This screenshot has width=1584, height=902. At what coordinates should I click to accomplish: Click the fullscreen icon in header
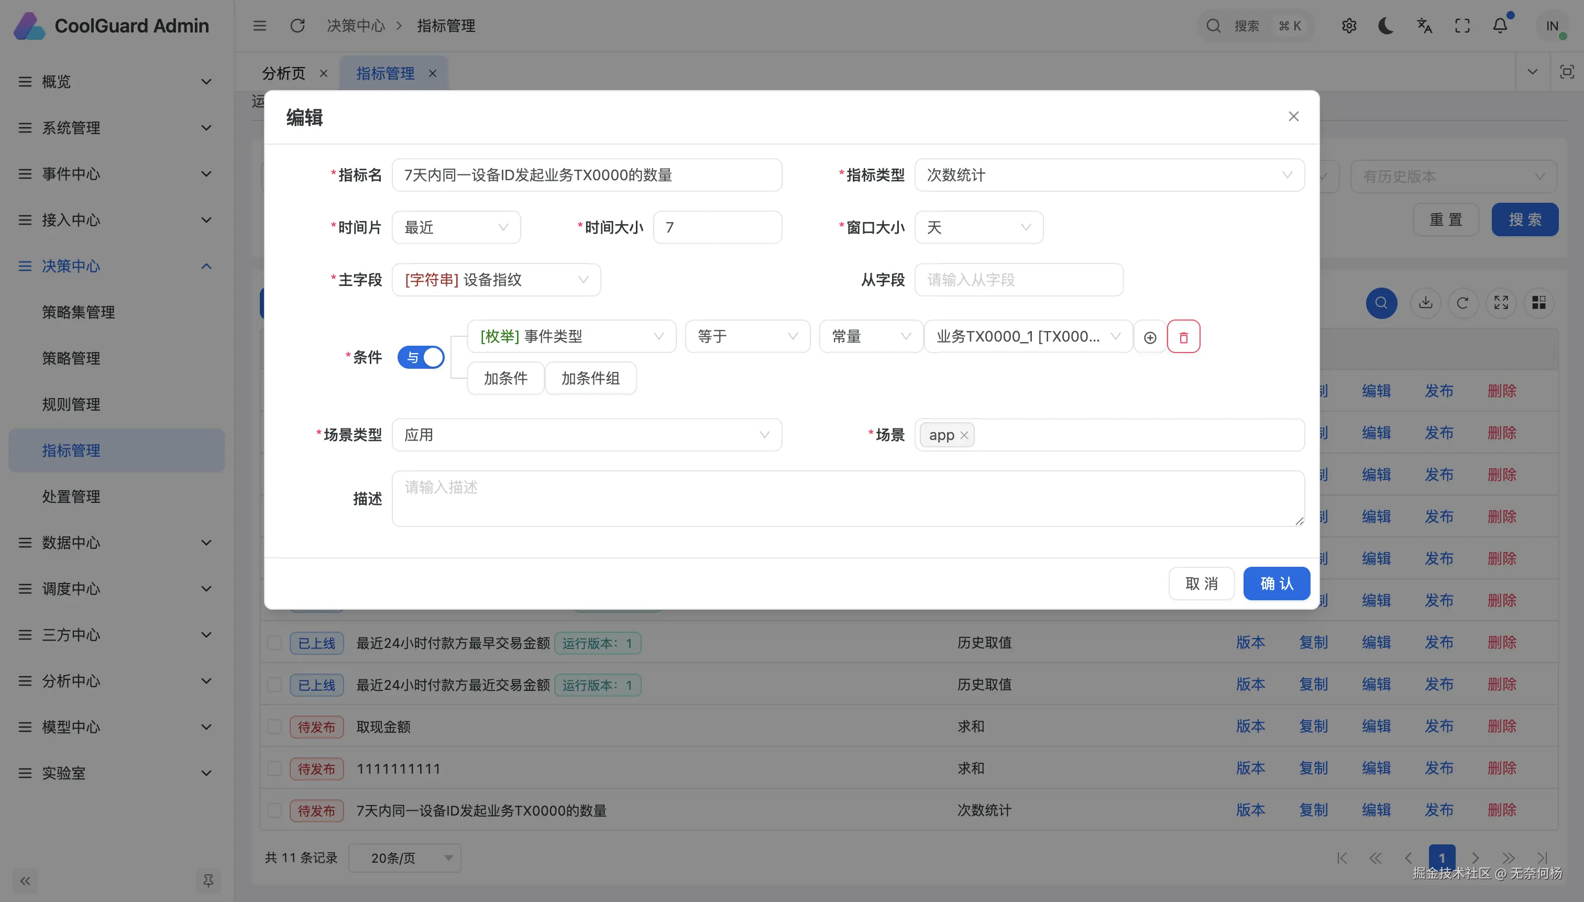click(1462, 26)
